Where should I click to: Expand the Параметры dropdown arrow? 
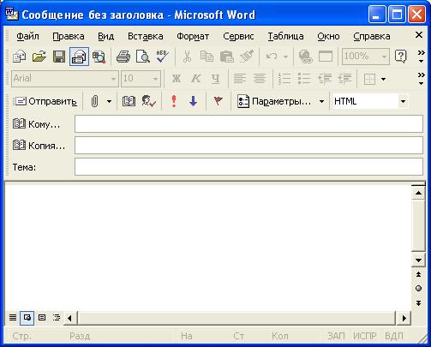tap(321, 101)
